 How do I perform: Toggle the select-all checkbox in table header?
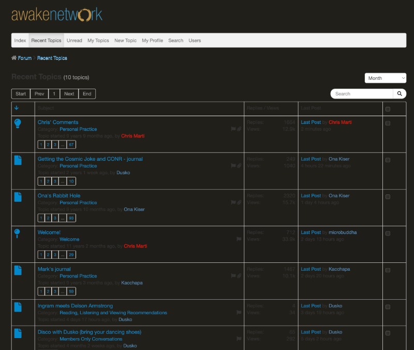[x=388, y=109]
